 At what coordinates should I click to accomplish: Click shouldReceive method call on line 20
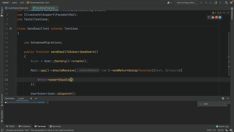pos(63,70)
